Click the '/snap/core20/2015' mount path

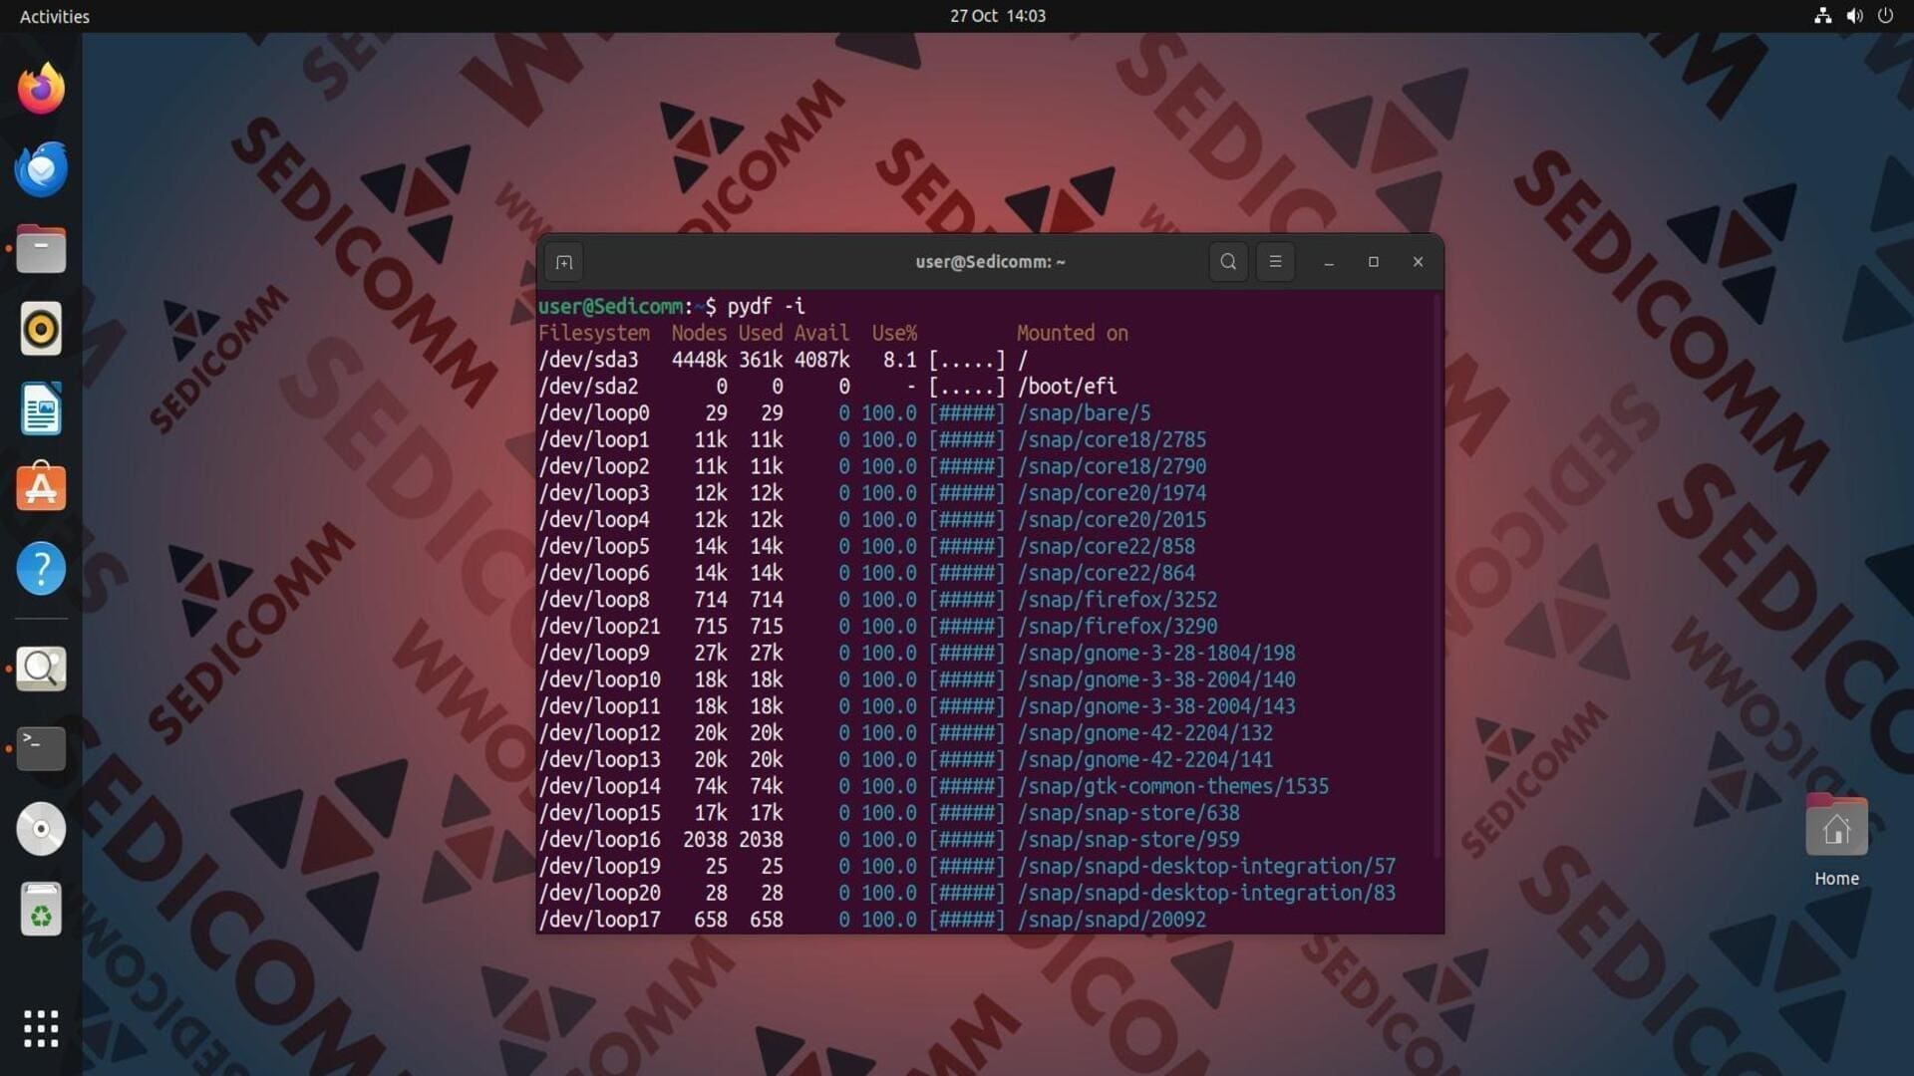click(x=1112, y=519)
